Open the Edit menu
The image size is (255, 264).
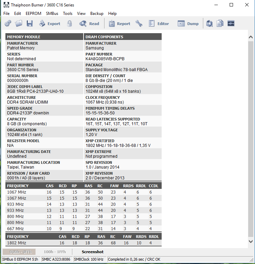point(18,14)
